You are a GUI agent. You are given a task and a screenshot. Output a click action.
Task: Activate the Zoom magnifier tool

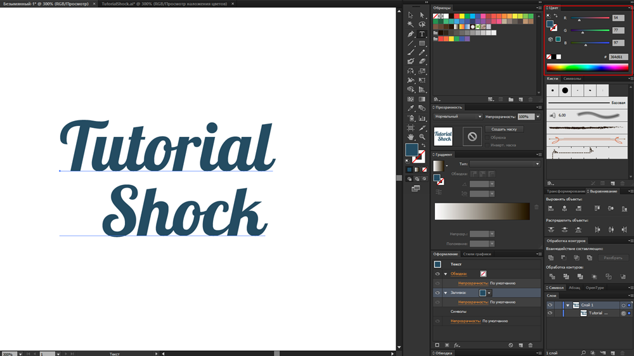point(422,137)
